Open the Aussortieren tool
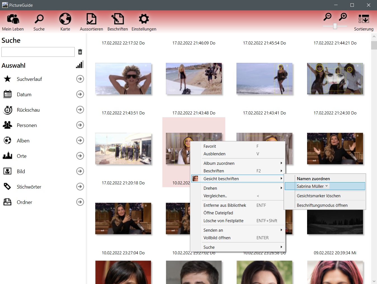 pos(91,22)
